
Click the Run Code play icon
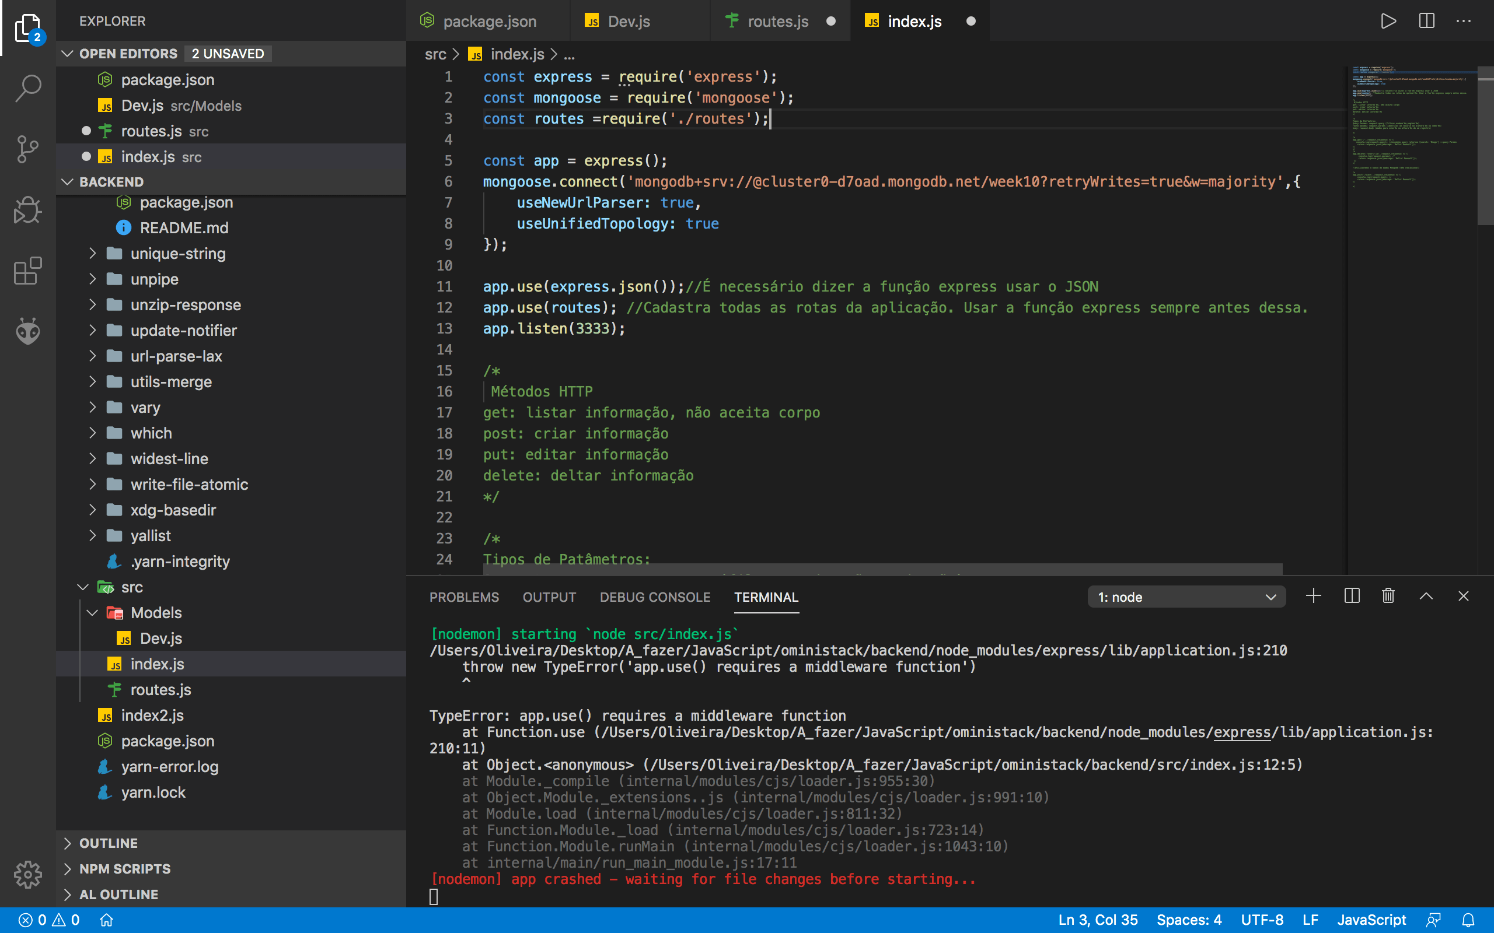tap(1388, 21)
